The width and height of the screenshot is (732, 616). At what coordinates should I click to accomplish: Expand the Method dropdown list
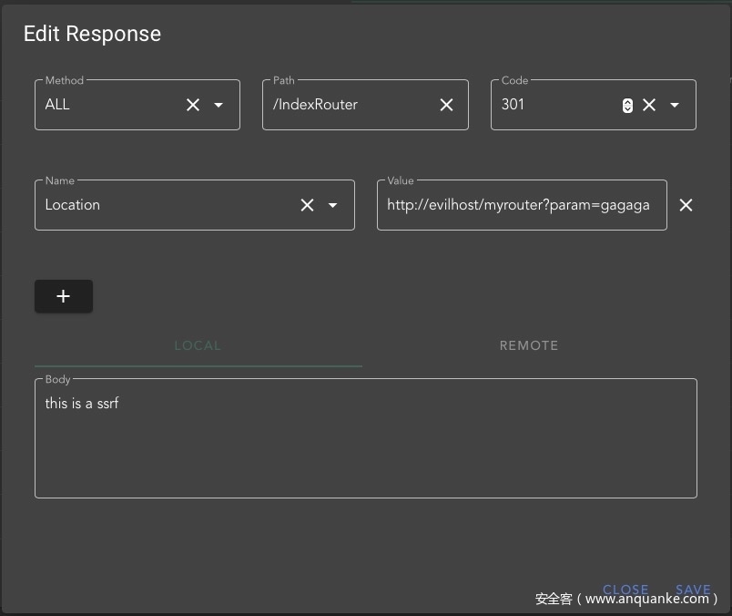pos(219,105)
